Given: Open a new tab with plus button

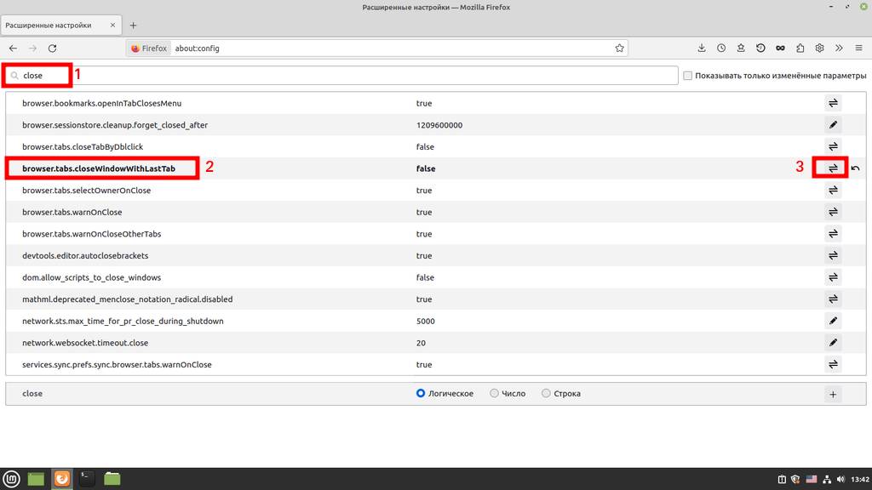Looking at the screenshot, I should (133, 26).
